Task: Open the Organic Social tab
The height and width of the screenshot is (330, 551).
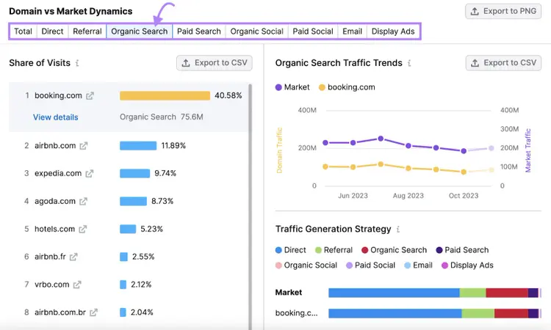Action: pyautogui.click(x=257, y=32)
